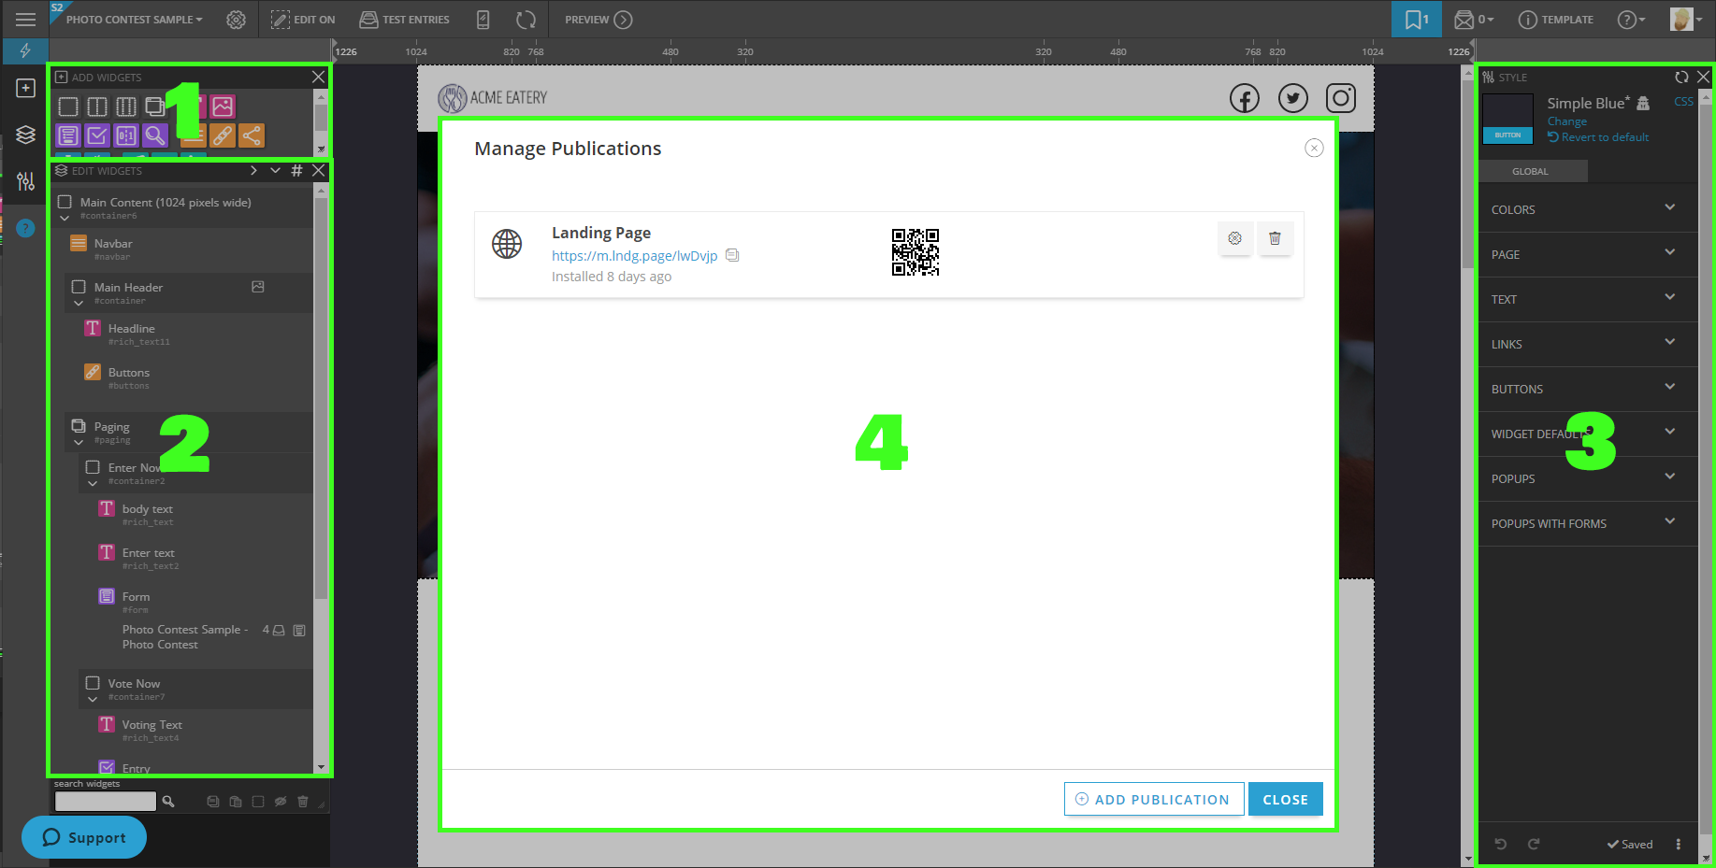1716x868 pixels.
Task: Toggle widget visibility with crossed-eye icon
Action: 281,802
